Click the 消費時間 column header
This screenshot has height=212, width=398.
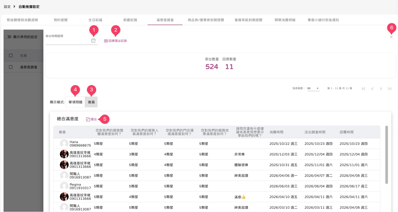click(276, 132)
